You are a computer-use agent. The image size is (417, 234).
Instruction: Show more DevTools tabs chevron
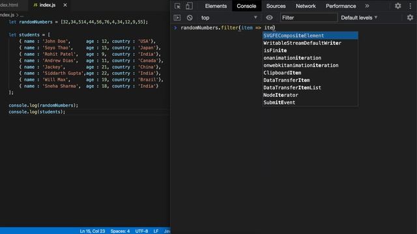367,6
